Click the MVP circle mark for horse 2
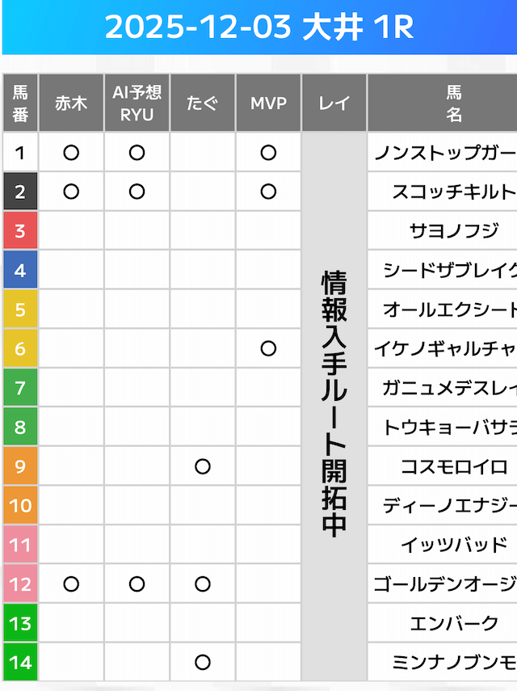The width and height of the screenshot is (517, 691). click(268, 192)
